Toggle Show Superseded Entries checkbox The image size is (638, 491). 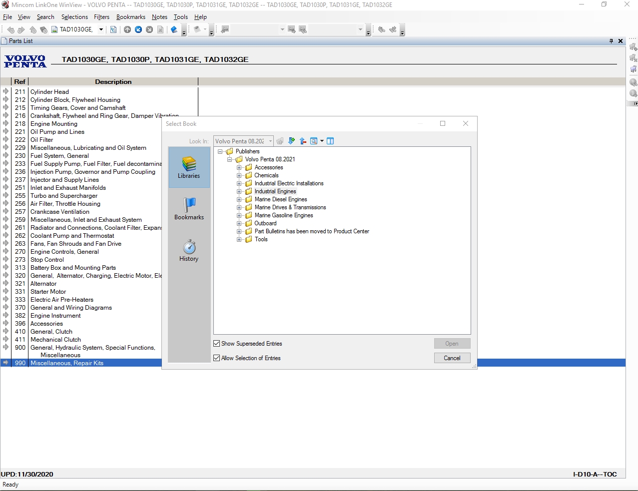[217, 344]
